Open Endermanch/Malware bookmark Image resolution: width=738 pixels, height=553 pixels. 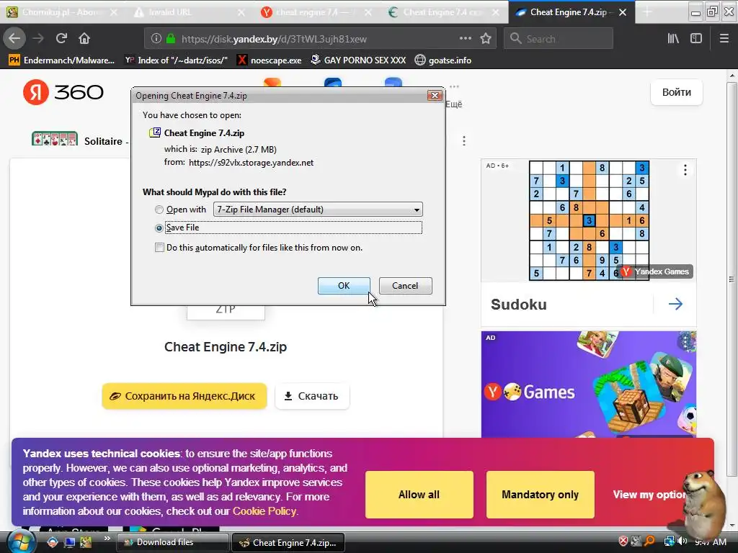[x=62, y=60]
